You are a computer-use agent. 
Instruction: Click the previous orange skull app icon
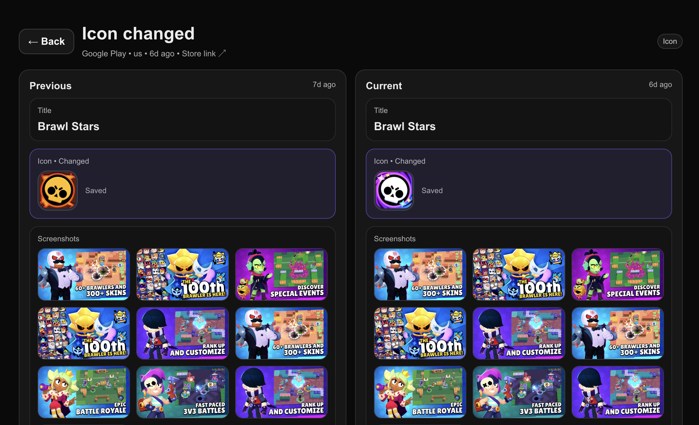point(58,190)
